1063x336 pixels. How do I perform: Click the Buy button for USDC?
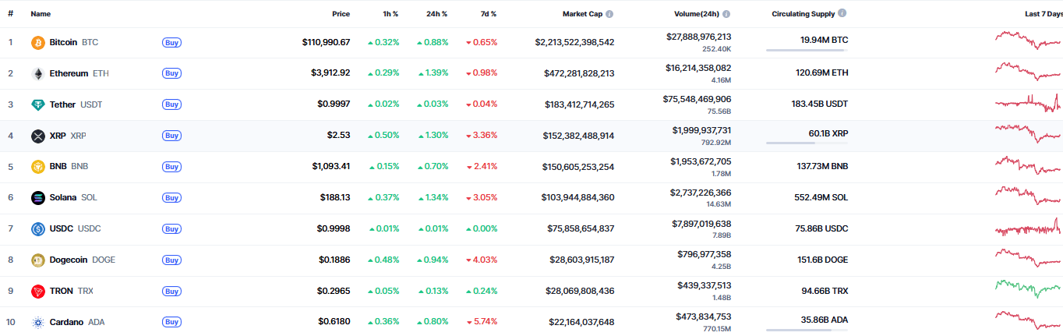(172, 229)
